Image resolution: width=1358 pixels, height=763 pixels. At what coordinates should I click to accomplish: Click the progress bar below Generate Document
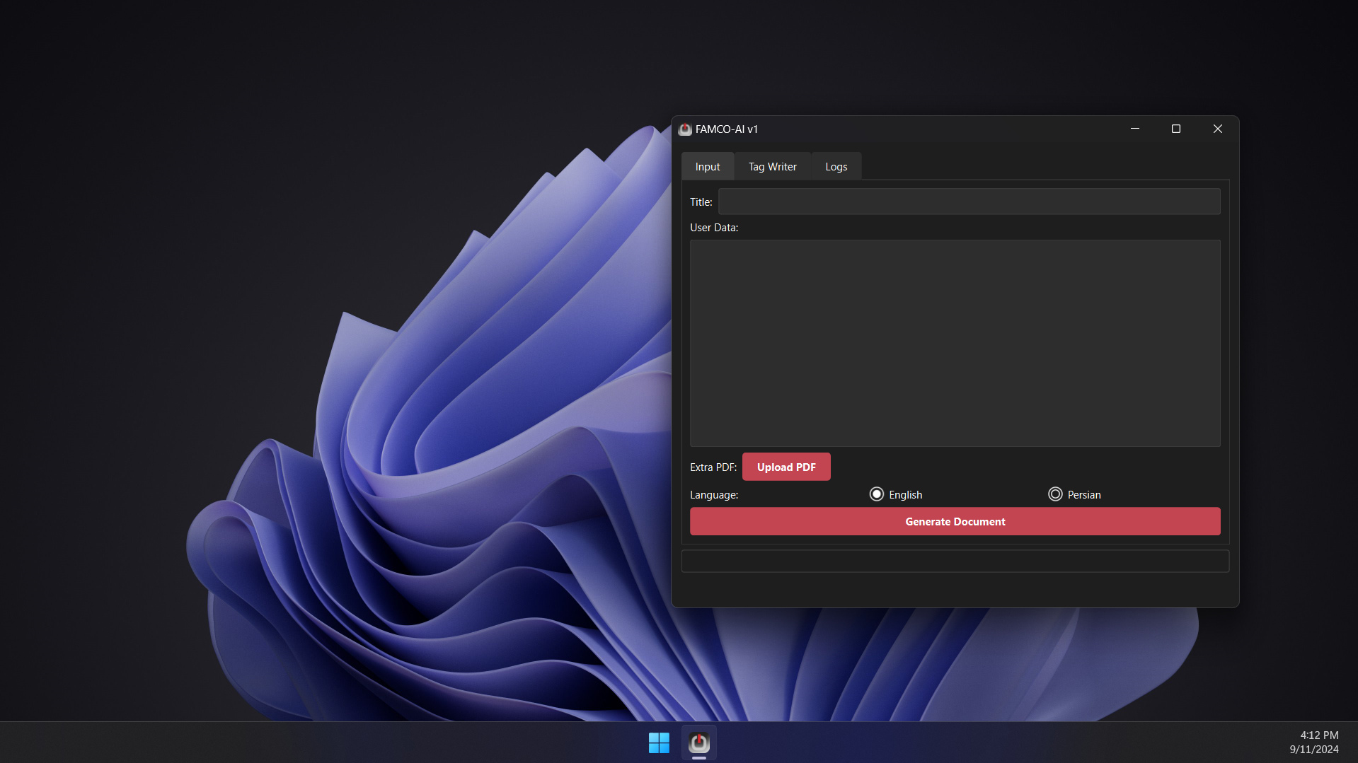[x=955, y=561]
